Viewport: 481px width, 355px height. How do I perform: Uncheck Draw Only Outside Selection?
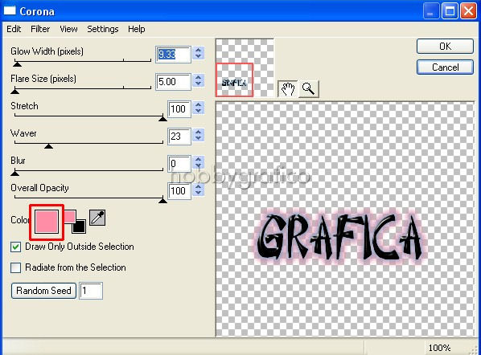click(15, 247)
